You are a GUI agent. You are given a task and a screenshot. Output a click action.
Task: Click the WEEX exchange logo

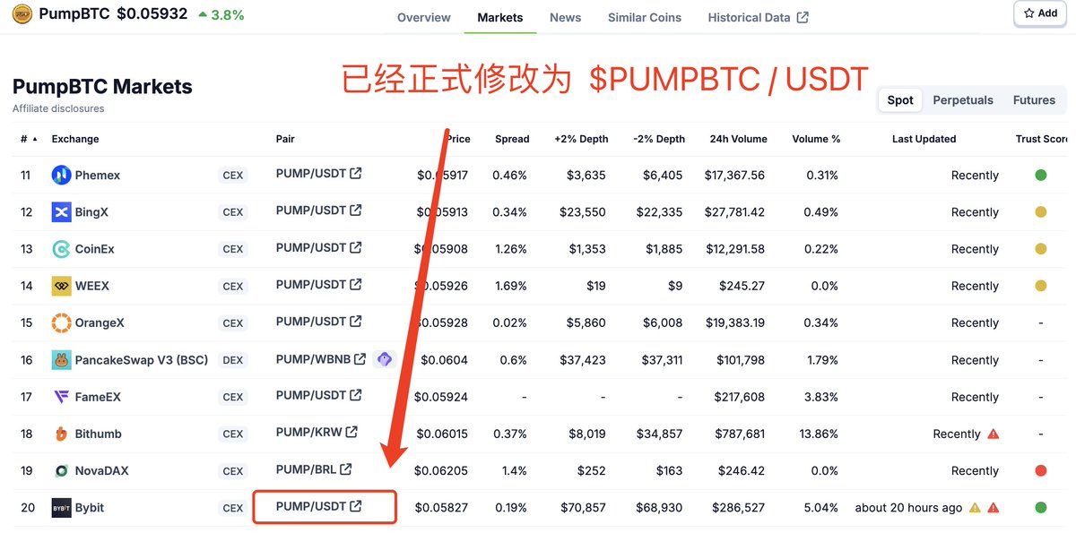61,286
